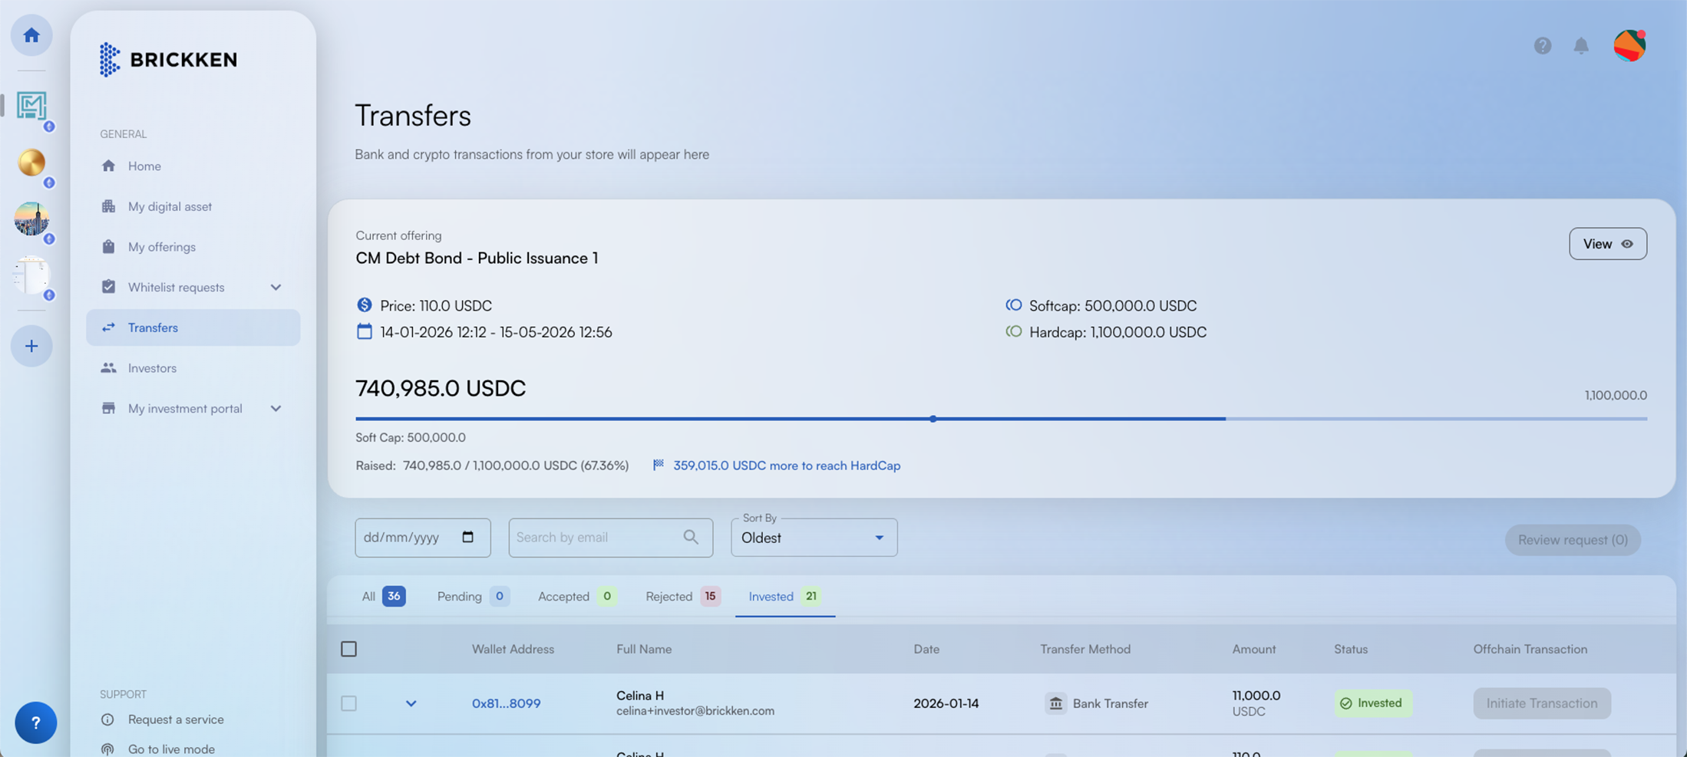Screen dimensions: 1687x757
Task: Click the calendar icon beside the offering dates
Action: 365,331
